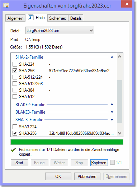Enable the SHA-512/224 checkbox
The width and height of the screenshot is (137, 188).
[x=15, y=77]
